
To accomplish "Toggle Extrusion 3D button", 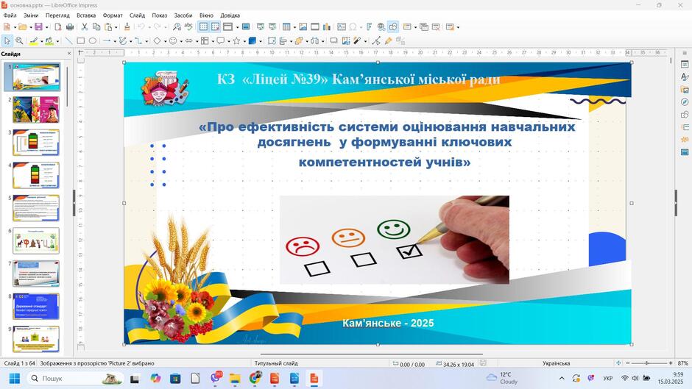I will 400,40.
